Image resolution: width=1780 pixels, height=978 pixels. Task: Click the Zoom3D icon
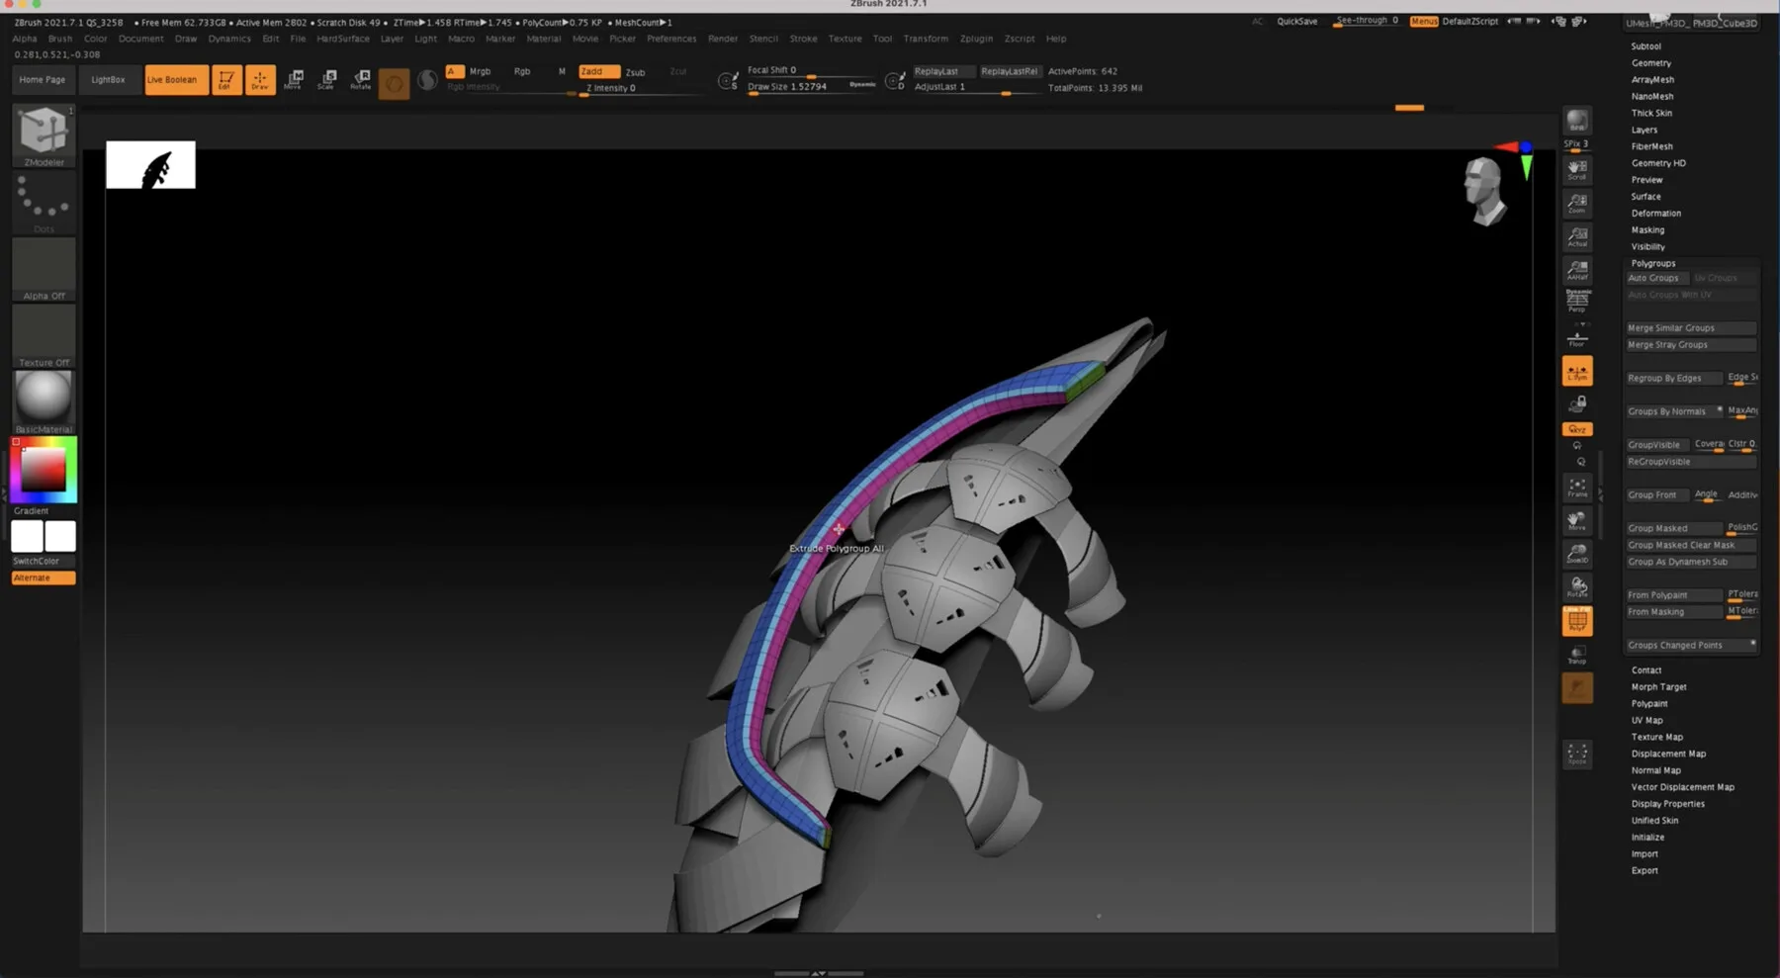pyautogui.click(x=1577, y=555)
